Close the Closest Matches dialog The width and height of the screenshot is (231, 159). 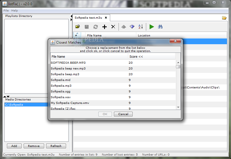[x=175, y=41]
